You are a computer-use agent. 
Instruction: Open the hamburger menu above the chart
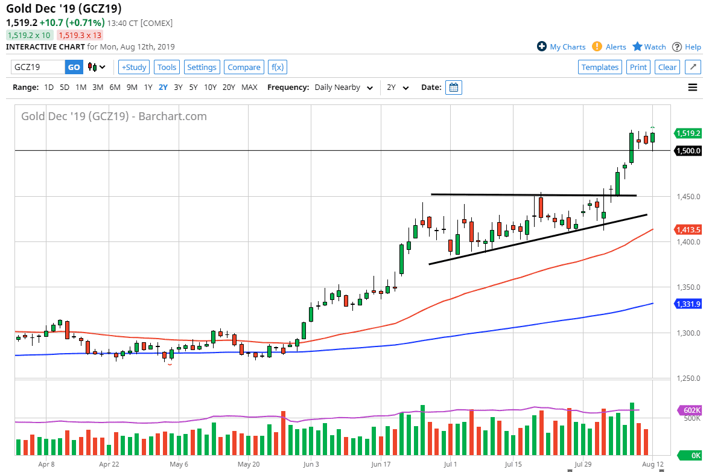click(x=692, y=87)
